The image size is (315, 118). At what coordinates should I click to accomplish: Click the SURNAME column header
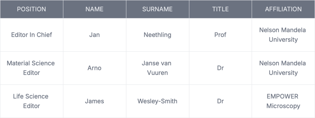click(x=157, y=9)
